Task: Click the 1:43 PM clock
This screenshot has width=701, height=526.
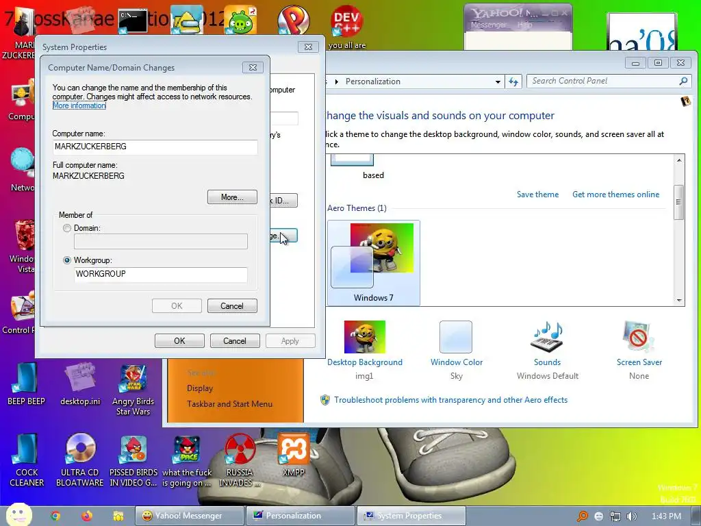Action: [x=666, y=516]
